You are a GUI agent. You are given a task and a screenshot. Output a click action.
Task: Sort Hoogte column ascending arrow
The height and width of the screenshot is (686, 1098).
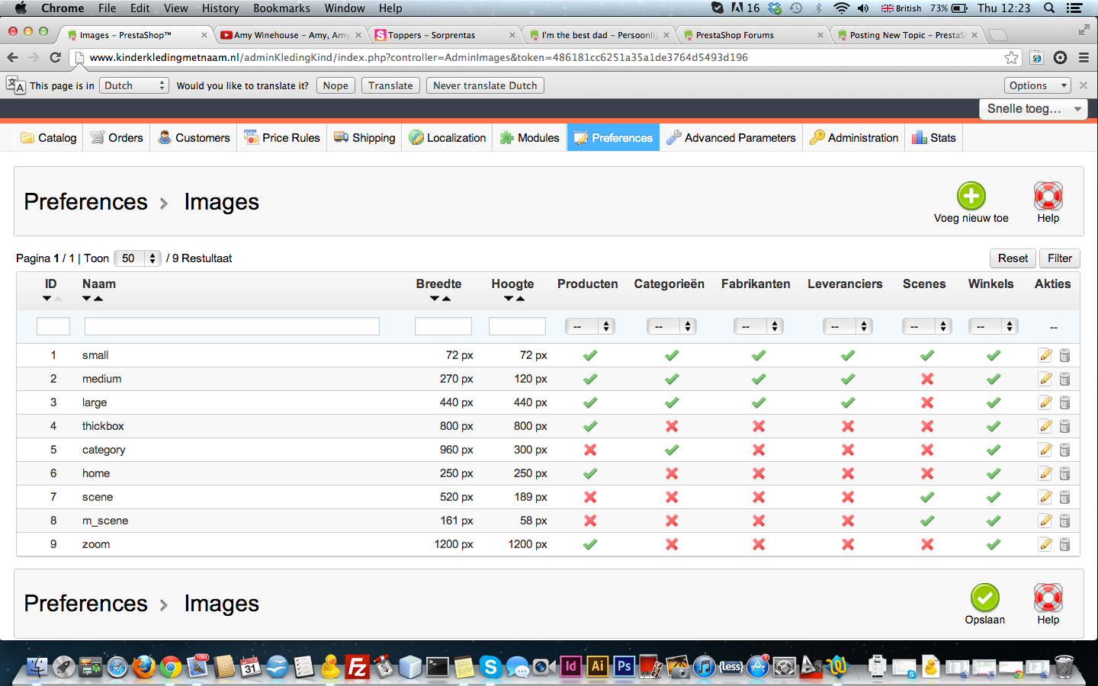coord(521,299)
